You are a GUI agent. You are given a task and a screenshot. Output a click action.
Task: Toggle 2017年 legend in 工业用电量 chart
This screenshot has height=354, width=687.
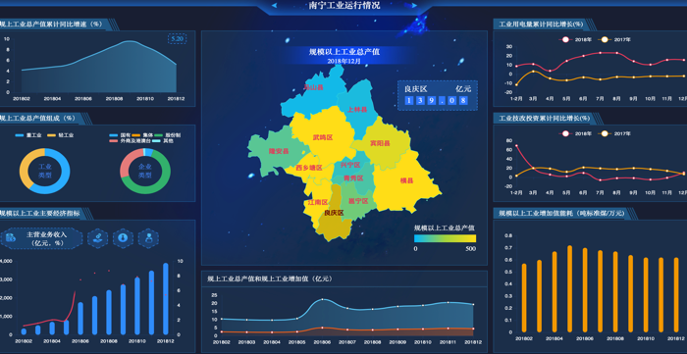[614, 39]
